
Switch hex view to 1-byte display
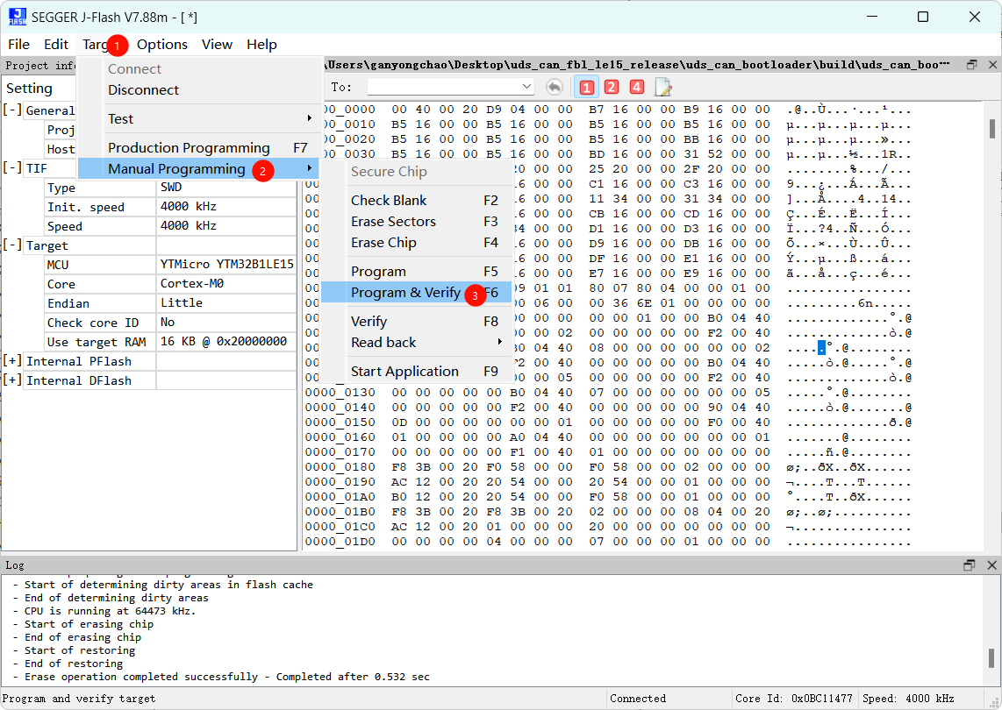[586, 88]
